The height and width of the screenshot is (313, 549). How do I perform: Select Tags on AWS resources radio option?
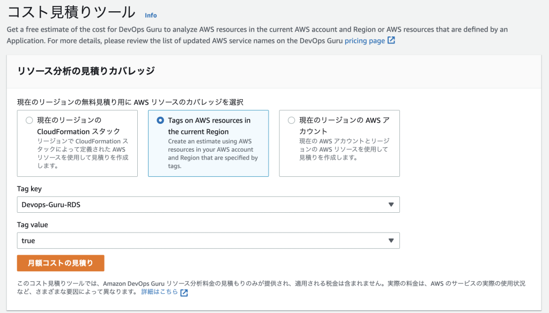(160, 121)
